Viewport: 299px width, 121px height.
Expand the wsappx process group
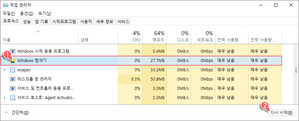[5, 70]
